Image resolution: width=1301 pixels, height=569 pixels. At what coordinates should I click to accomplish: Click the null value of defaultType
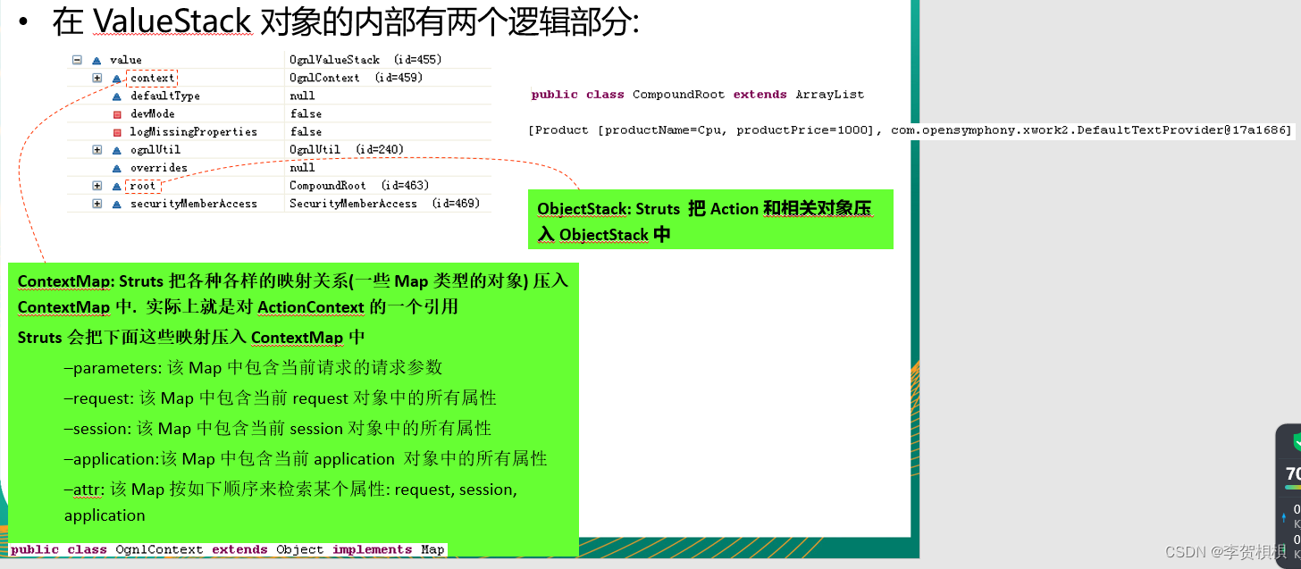click(302, 96)
